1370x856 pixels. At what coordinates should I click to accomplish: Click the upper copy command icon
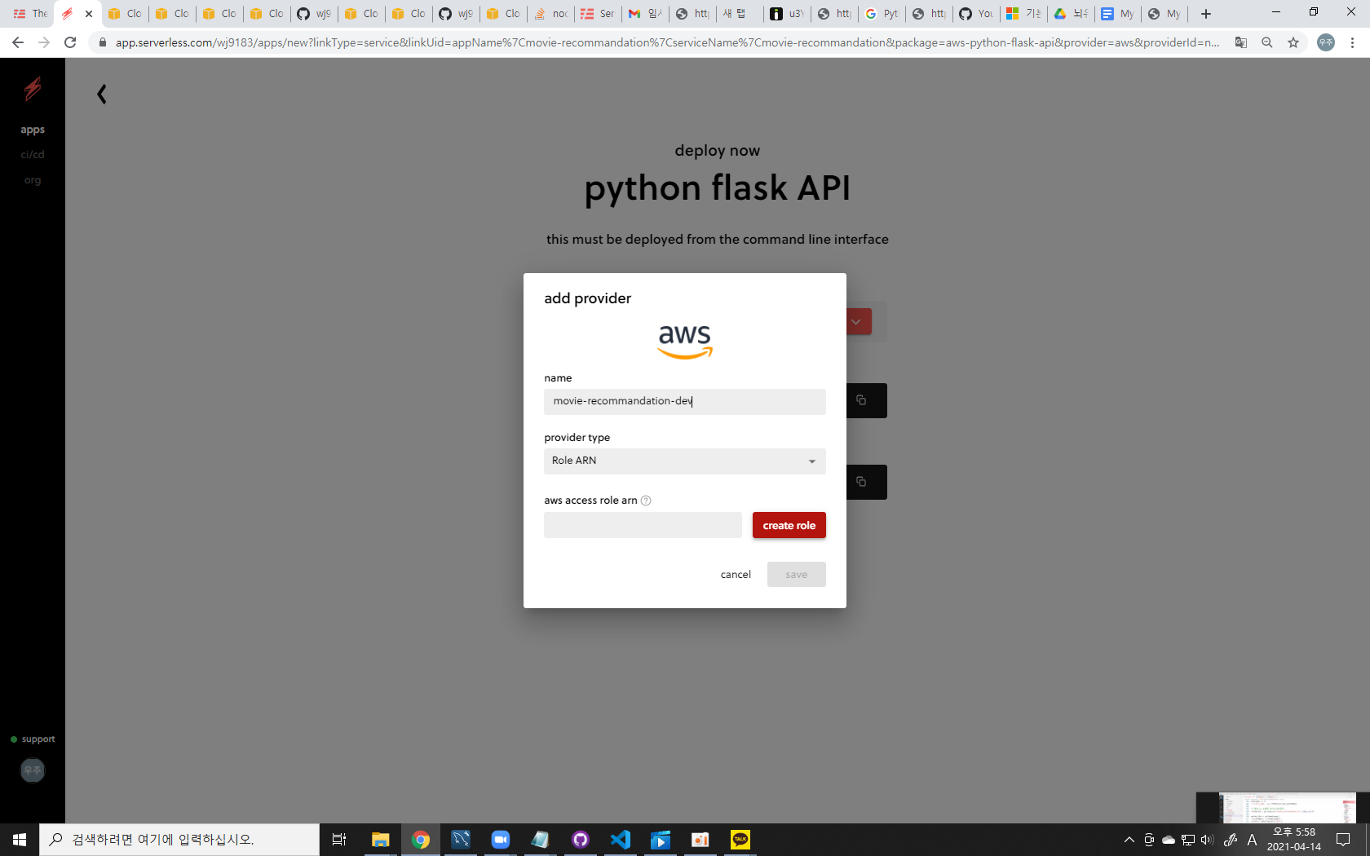point(861,400)
